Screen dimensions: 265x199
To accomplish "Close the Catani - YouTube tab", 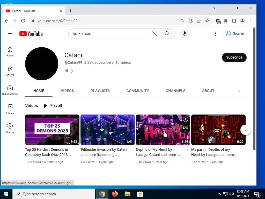I will [61, 11].
